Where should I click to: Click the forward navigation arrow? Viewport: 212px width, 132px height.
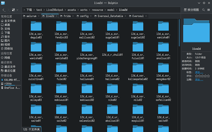click(x=8, y=10)
